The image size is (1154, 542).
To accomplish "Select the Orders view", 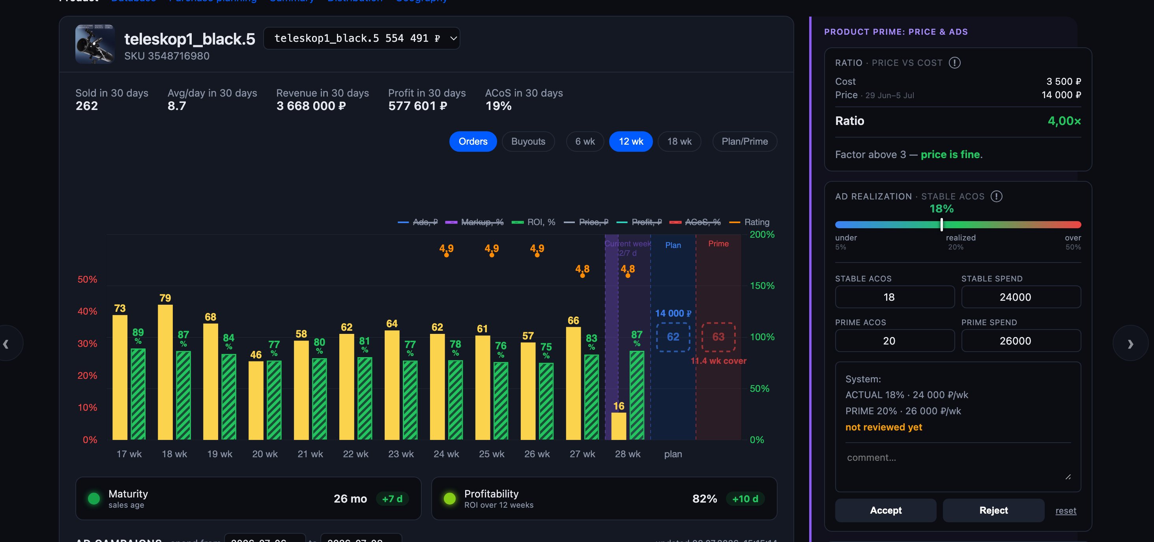I will (473, 142).
